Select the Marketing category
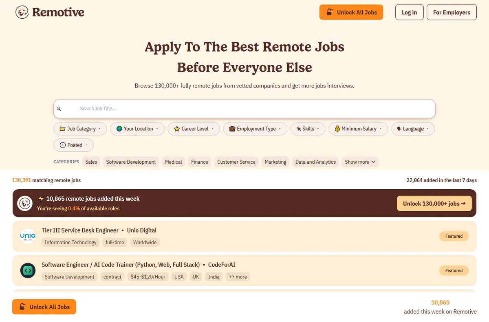 point(275,162)
